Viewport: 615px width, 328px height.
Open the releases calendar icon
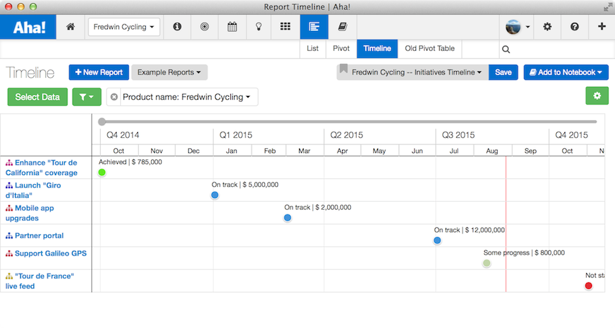pyautogui.click(x=232, y=27)
